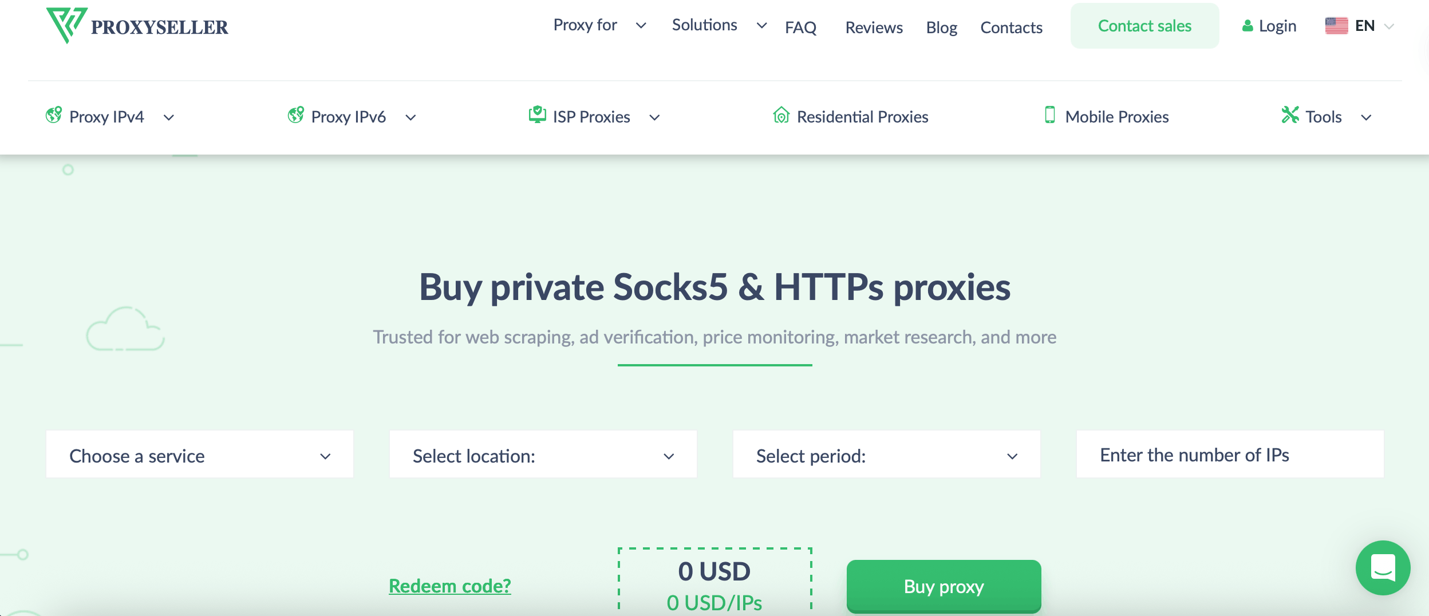Open the Reviews section
The height and width of the screenshot is (616, 1429).
coord(873,27)
